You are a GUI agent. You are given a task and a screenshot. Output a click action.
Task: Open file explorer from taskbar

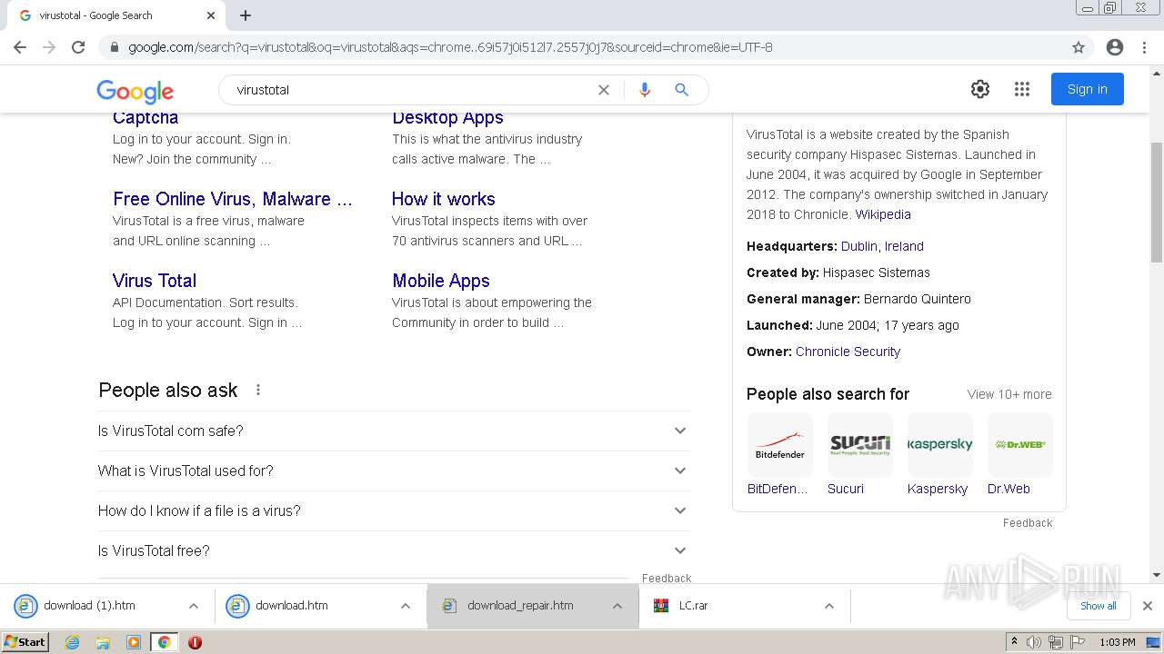click(103, 642)
